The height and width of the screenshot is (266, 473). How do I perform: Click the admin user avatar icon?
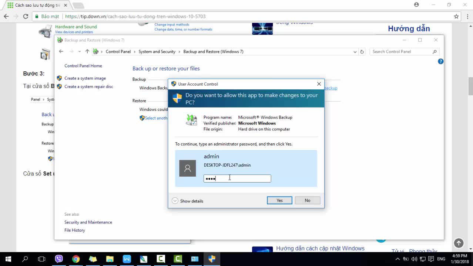coord(188,168)
